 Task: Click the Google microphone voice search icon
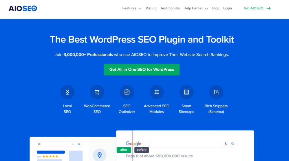[226, 144]
